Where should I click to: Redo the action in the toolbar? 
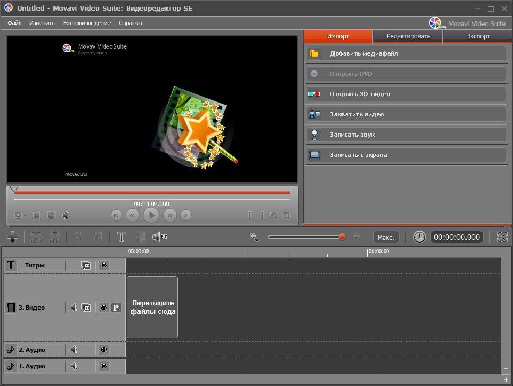click(98, 237)
